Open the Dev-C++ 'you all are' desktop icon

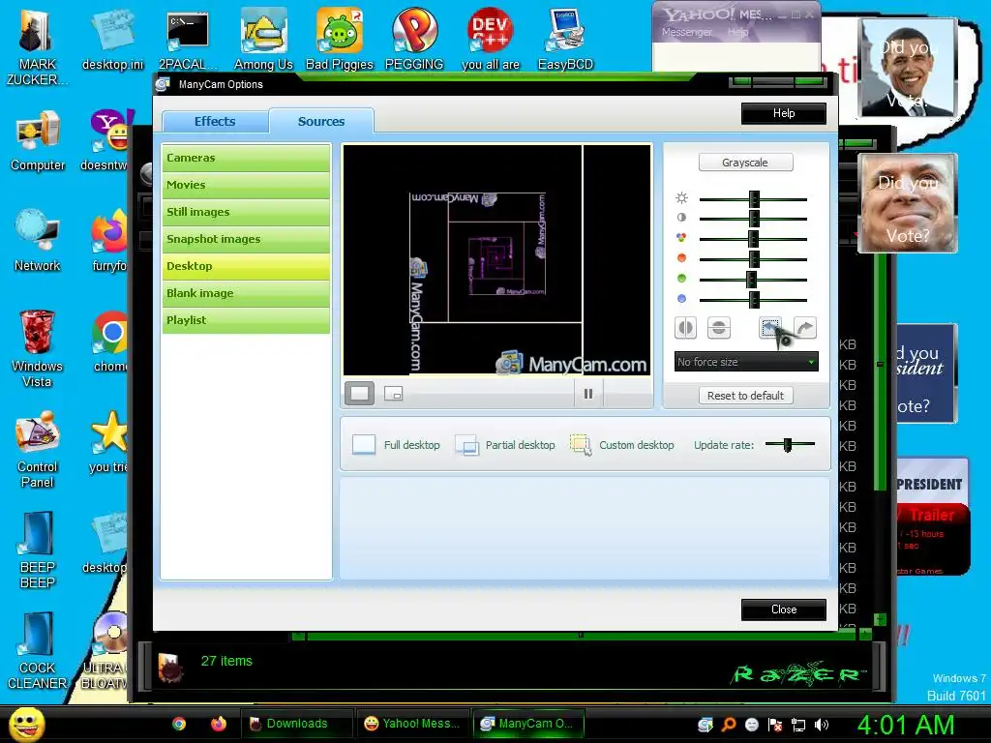pyautogui.click(x=491, y=39)
